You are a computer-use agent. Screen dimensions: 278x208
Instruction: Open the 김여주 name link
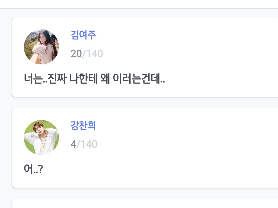pyautogui.click(x=83, y=35)
